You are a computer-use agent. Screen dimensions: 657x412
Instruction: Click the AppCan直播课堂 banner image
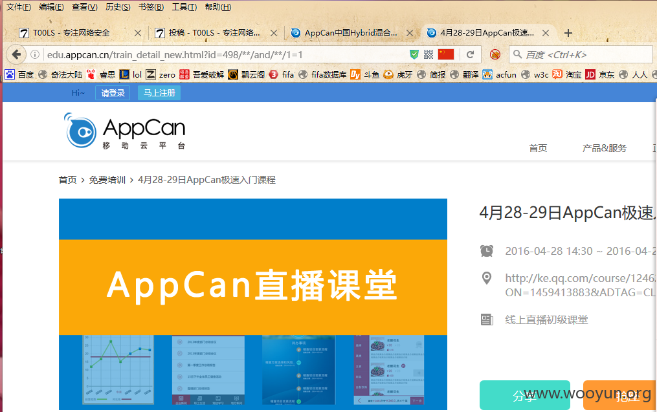[253, 304]
